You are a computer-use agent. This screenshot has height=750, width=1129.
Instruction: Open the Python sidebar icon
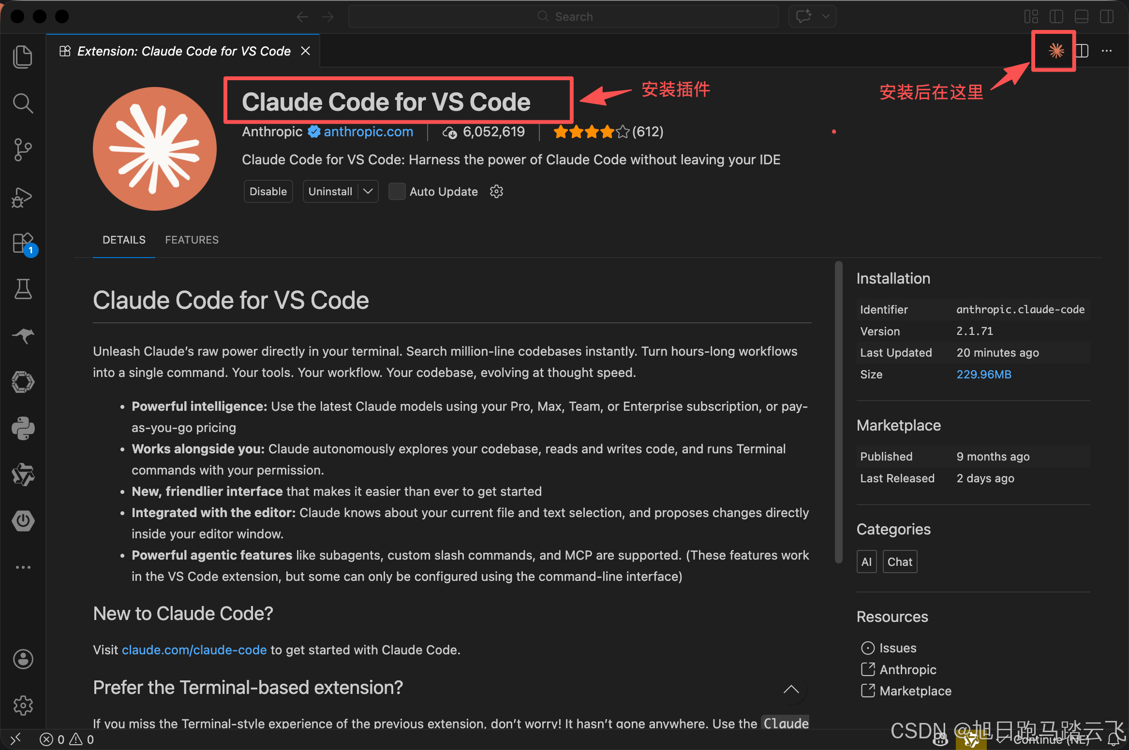click(x=22, y=429)
